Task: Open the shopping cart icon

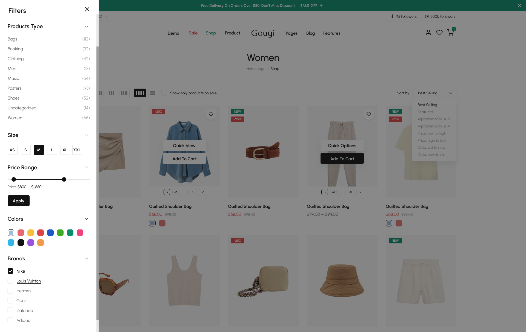Action: 450,33
